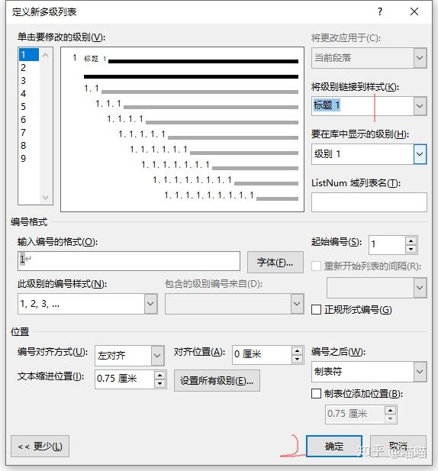The height and width of the screenshot is (471, 438).
Task: Select level 6 in the level list
Action: pyautogui.click(x=29, y=120)
